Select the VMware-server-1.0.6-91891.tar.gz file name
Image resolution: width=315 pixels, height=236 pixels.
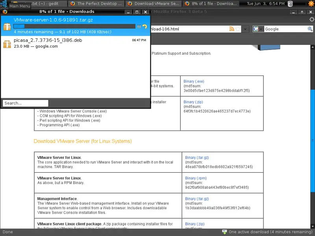[53, 20]
